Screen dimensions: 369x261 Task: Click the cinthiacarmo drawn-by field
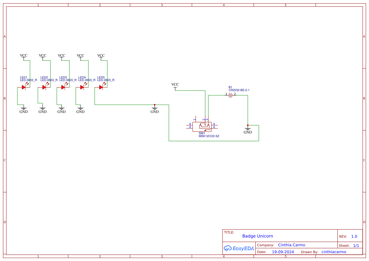334,252
